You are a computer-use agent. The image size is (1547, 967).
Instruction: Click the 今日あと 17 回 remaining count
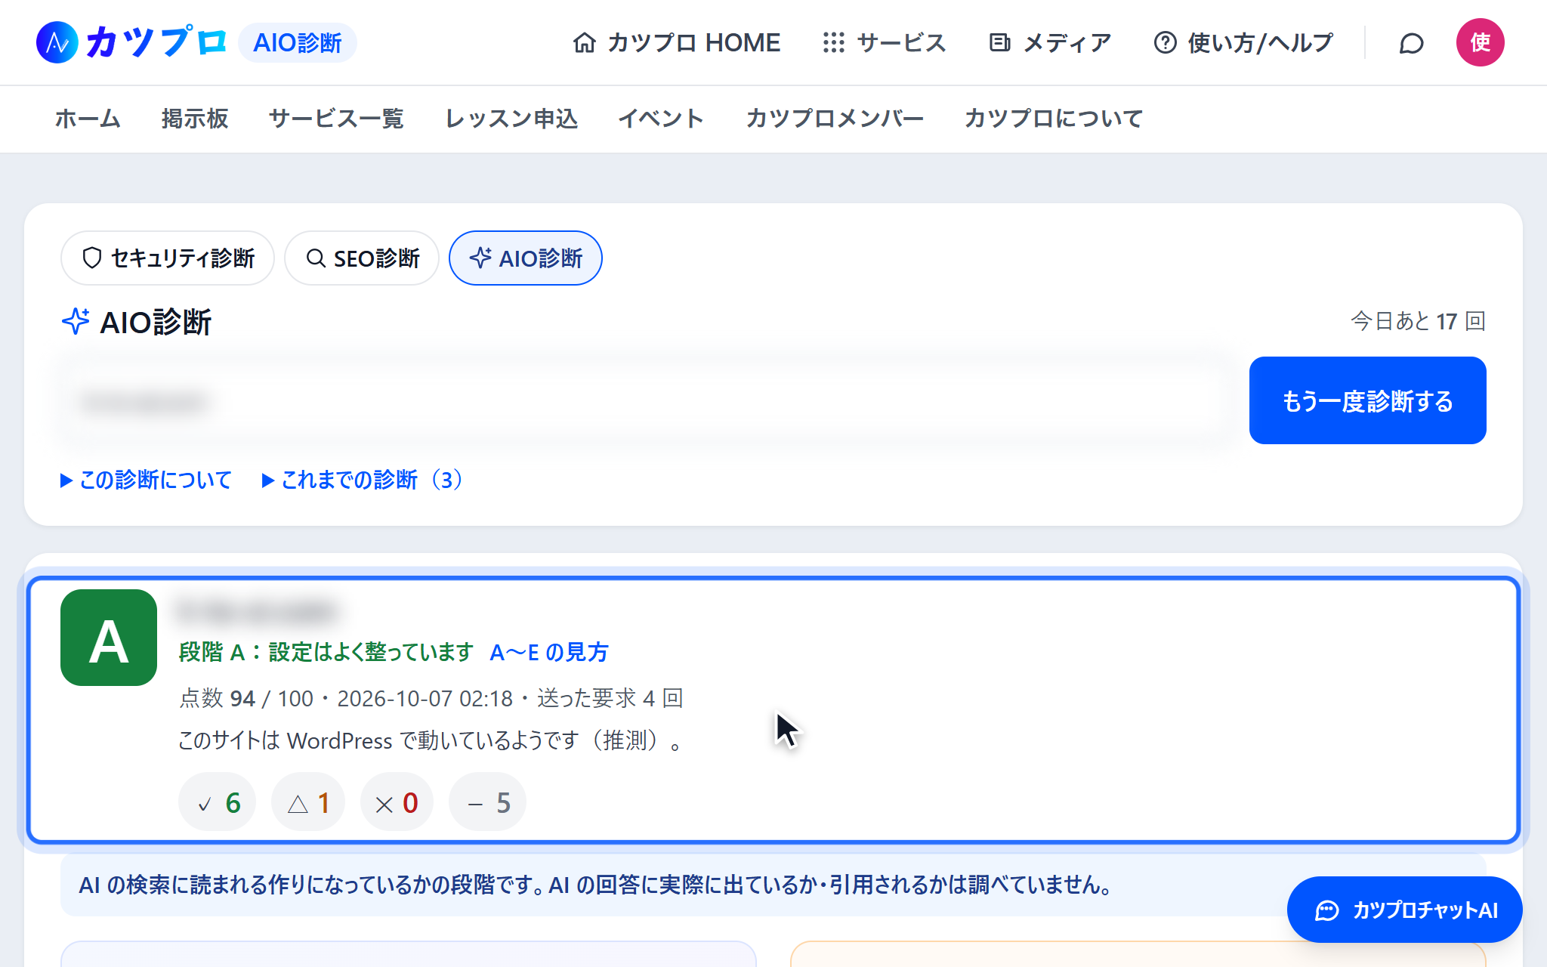(x=1418, y=321)
